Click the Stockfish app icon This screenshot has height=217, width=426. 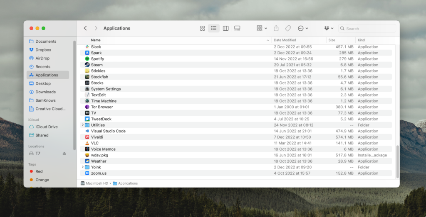pos(87,77)
